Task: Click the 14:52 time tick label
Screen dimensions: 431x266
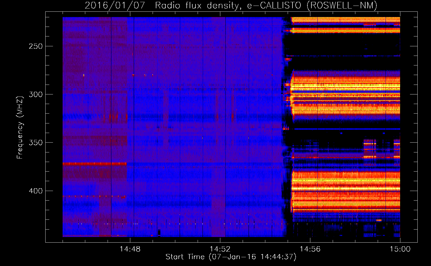Action: pos(220,249)
